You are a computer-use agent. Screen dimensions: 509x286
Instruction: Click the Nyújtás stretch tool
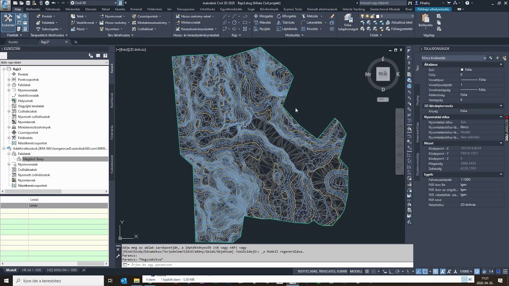(x=262, y=29)
